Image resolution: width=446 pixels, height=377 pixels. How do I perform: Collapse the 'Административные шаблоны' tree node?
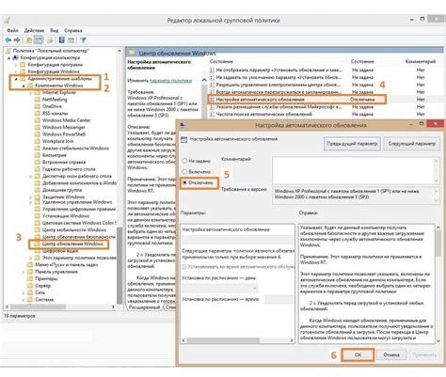[x=16, y=79]
